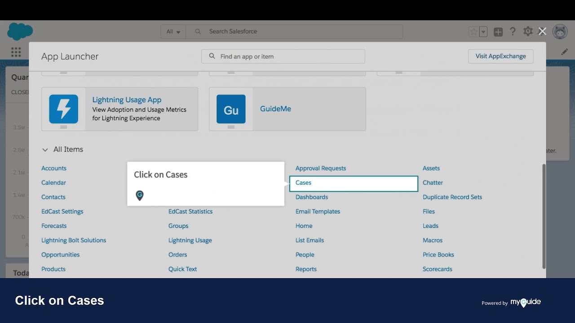This screenshot has height=323, width=575.
Task: Collapse the All Items section
Action: (x=45, y=150)
